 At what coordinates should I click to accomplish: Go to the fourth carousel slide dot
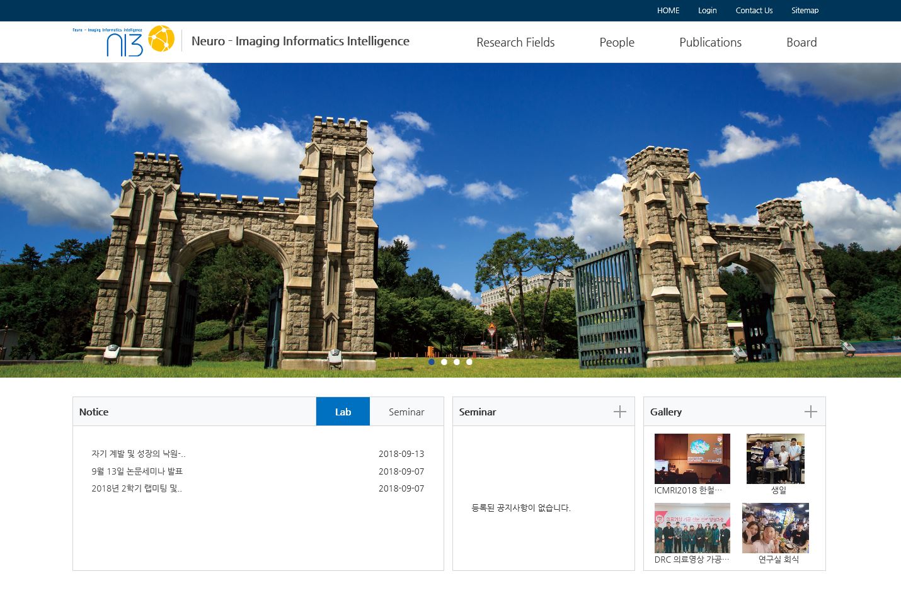[x=469, y=362]
